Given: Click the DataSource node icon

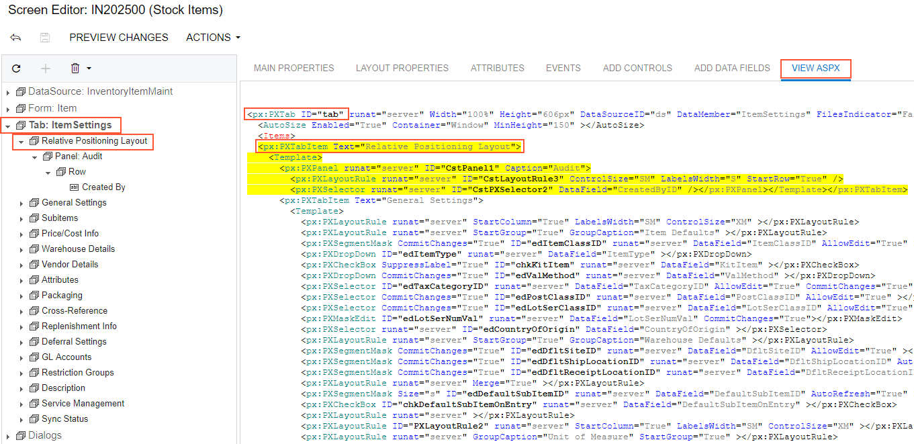Looking at the screenshot, I should (x=20, y=91).
